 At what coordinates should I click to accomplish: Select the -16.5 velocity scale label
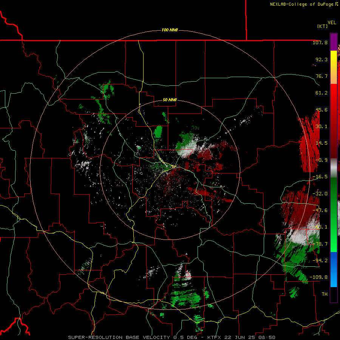(320, 177)
